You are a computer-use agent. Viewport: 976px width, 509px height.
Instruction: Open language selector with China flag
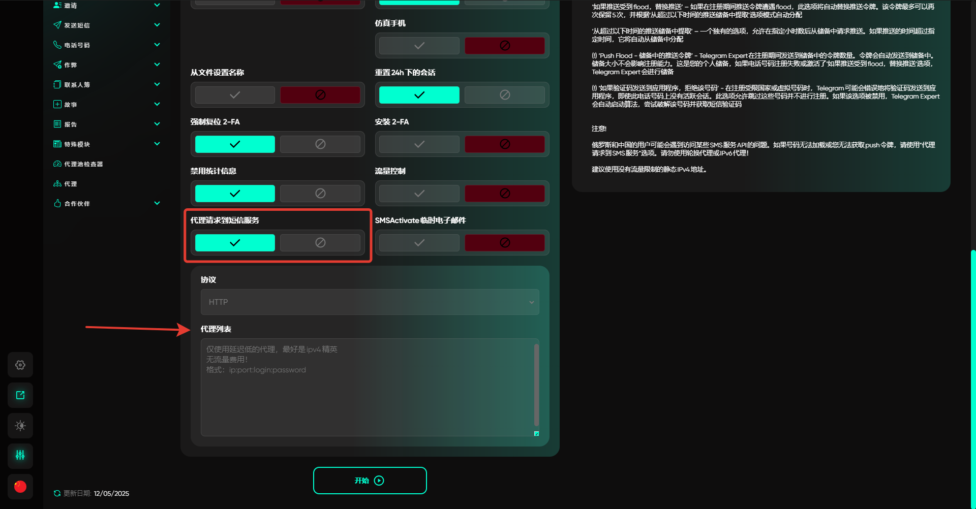(20, 486)
